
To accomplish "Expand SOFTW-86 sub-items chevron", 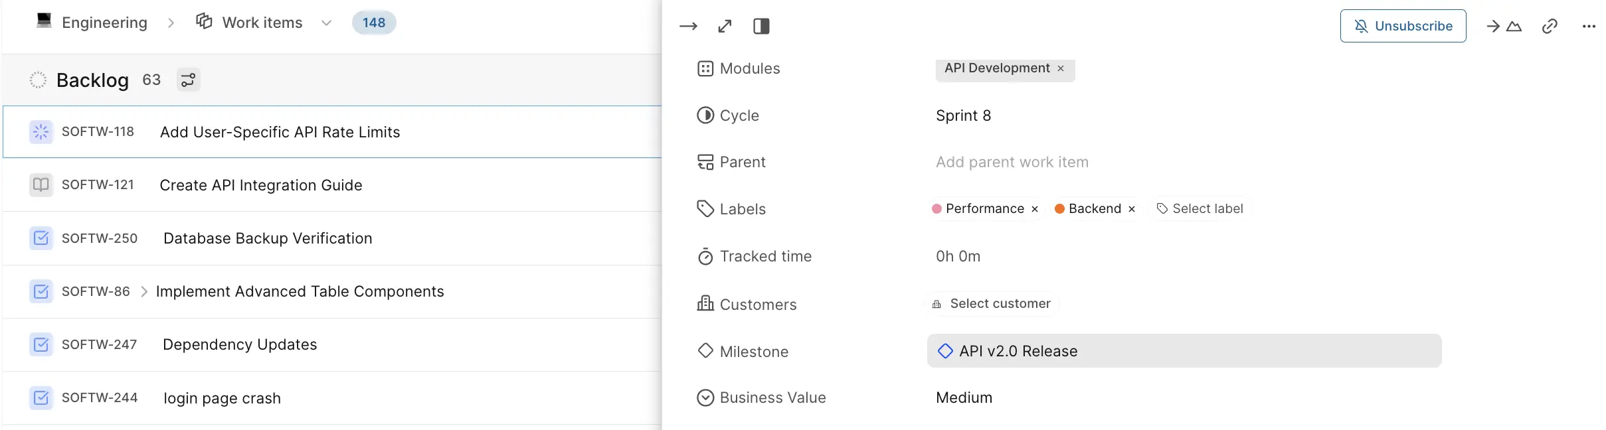I will tap(144, 292).
